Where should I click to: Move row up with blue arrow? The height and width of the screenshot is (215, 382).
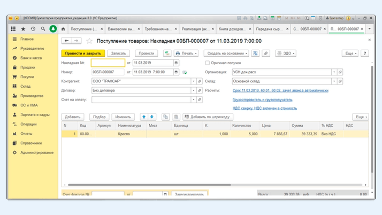pos(143,117)
